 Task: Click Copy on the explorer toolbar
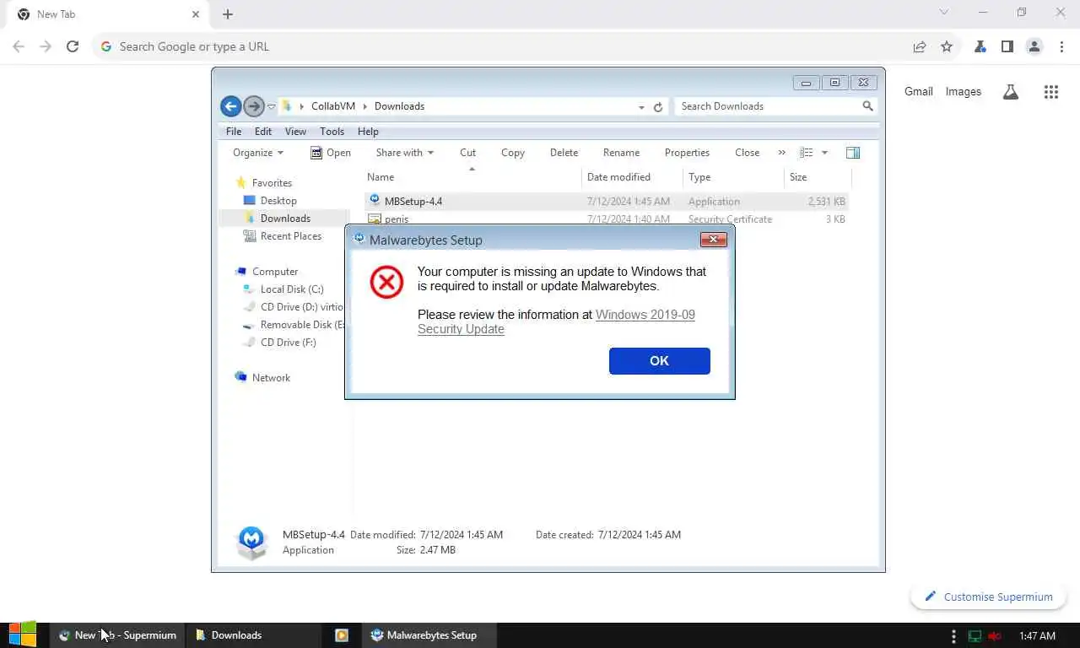coord(513,153)
